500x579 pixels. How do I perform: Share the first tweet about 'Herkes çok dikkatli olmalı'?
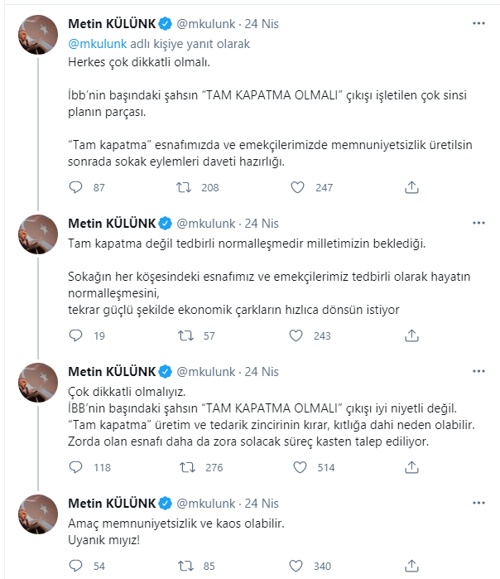(411, 188)
